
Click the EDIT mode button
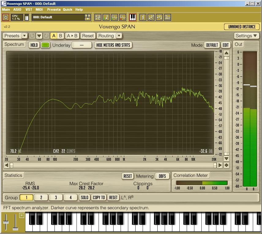(x=226, y=45)
